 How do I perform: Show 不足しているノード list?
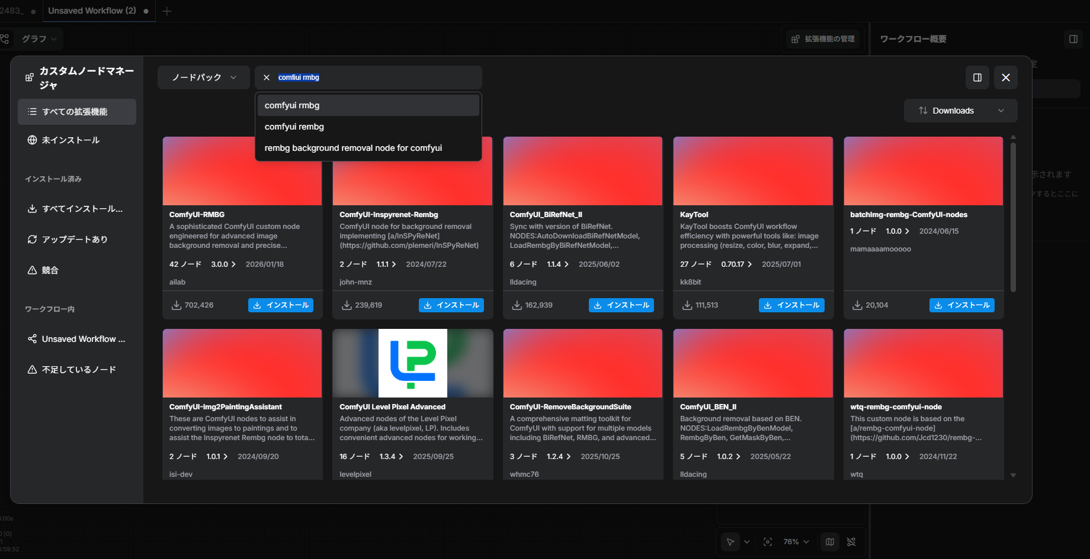click(77, 370)
